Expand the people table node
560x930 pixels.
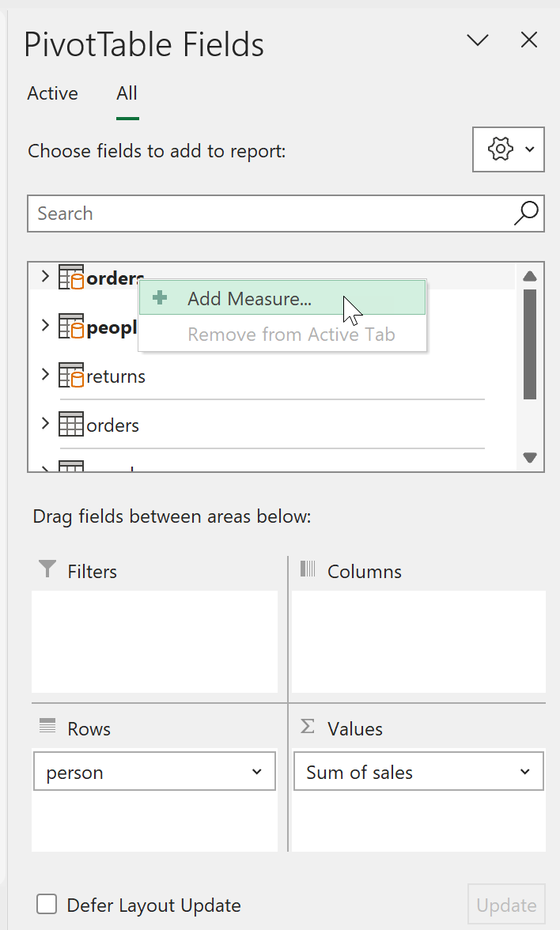click(x=45, y=326)
